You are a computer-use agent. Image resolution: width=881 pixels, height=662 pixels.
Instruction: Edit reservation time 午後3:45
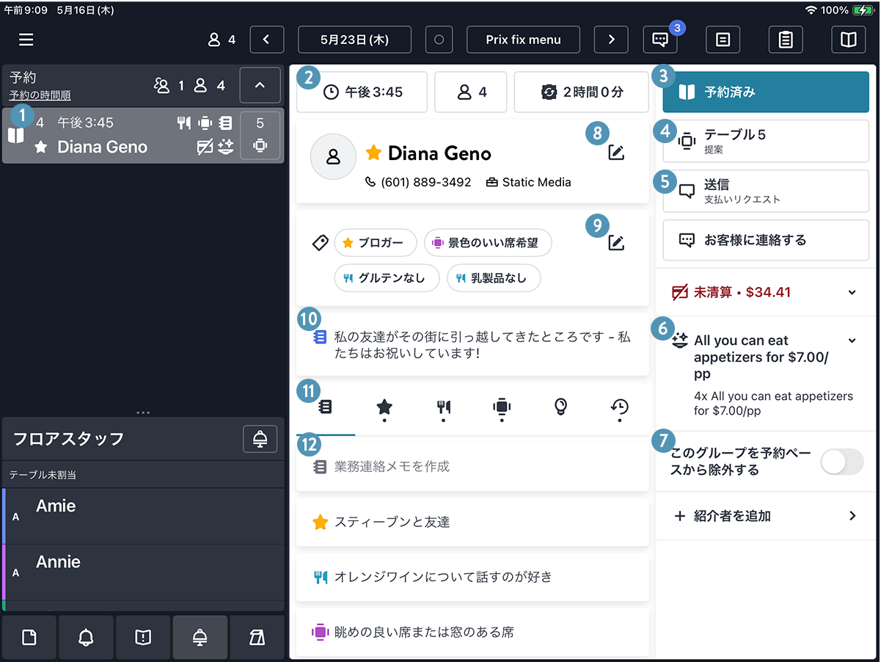coord(362,92)
